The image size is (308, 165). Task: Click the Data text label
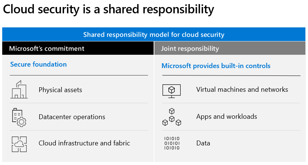pyautogui.click(x=203, y=143)
